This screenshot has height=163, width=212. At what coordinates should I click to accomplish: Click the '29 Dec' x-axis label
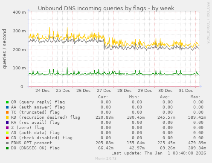(145, 91)
